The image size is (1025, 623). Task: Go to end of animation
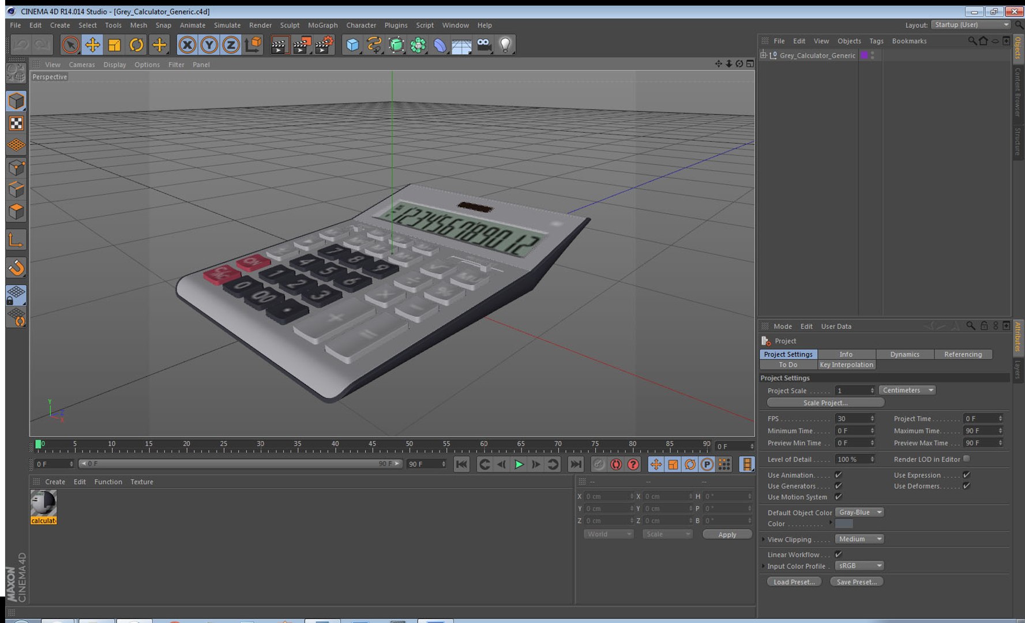(576, 464)
